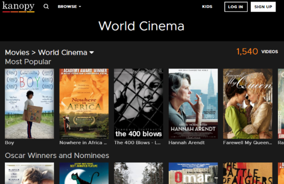
Task: Select the Farewell My Queen poster
Action: pos(248,103)
